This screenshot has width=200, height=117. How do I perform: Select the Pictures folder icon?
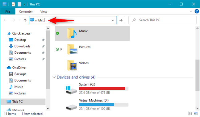pos(72,50)
